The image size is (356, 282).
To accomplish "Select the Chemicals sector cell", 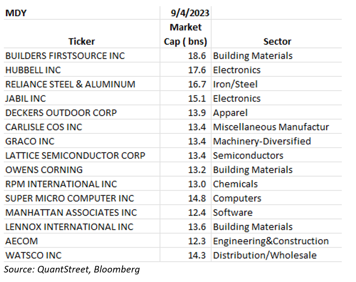I will point(235,184).
